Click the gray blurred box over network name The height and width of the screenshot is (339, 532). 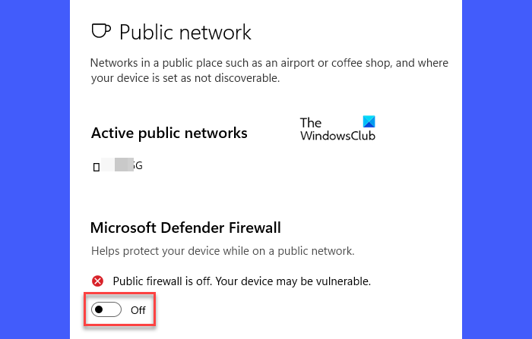tap(124, 165)
